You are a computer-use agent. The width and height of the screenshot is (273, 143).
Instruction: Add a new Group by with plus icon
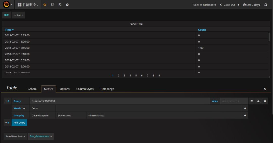coord(245,115)
